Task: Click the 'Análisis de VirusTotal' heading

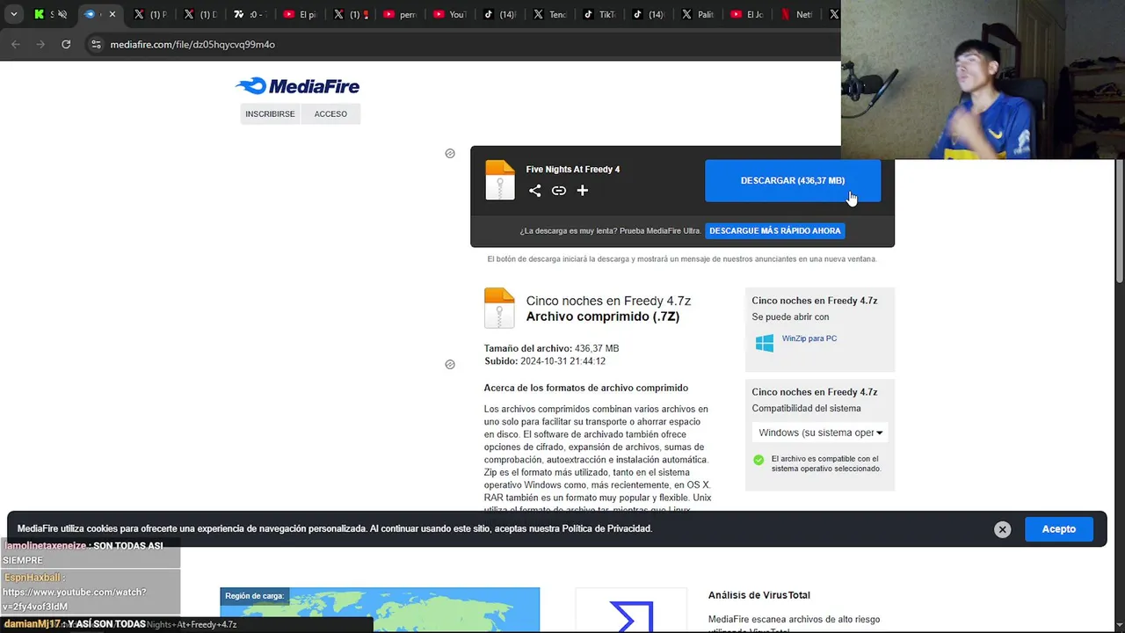Action: coord(759,595)
